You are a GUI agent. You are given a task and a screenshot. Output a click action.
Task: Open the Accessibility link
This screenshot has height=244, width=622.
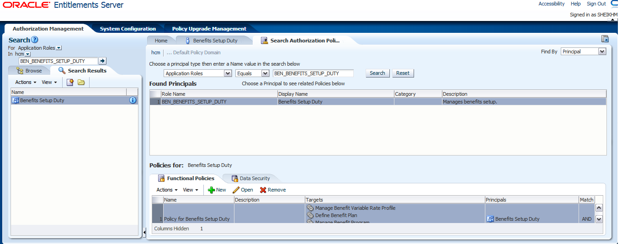pos(552,4)
